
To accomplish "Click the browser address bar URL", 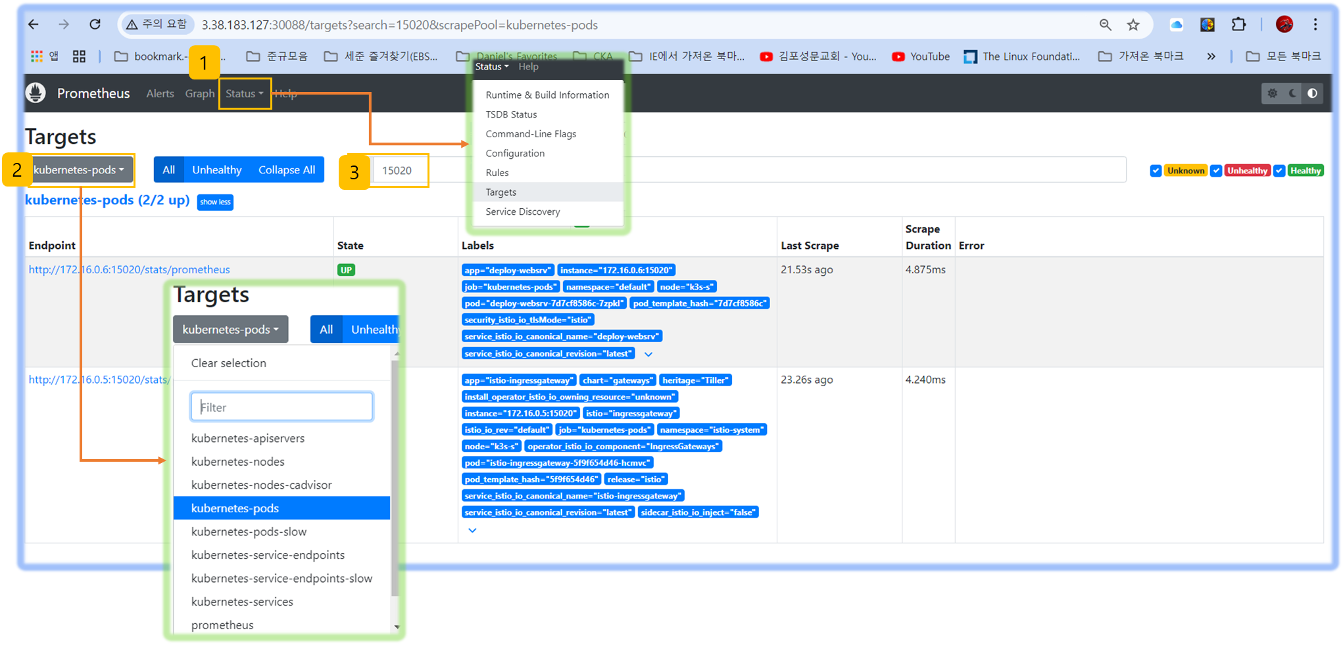I will [399, 24].
